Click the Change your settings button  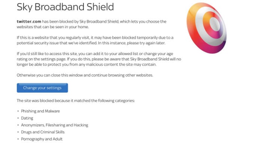click(x=42, y=88)
